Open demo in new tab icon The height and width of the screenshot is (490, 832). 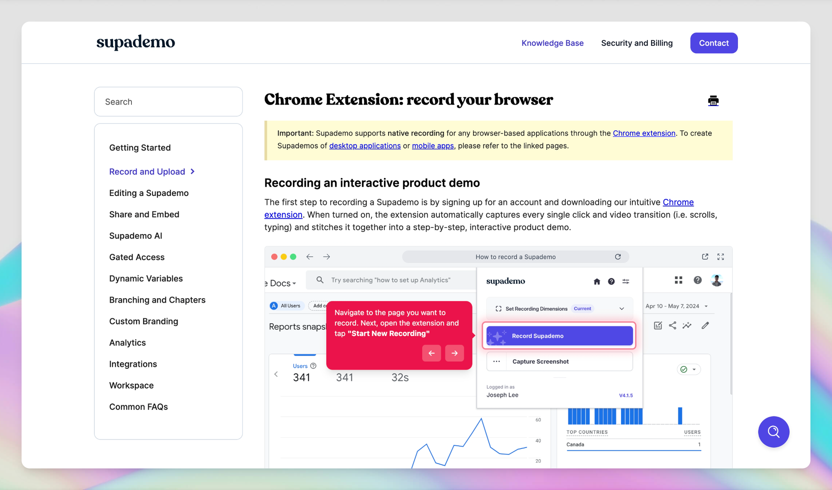pos(705,257)
